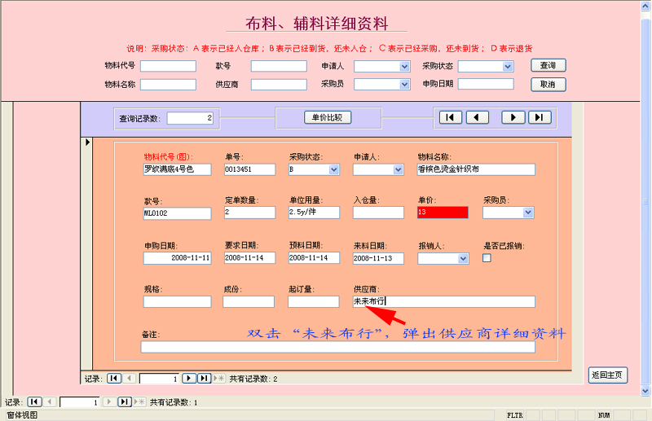
Task: Click the 要求日期 field showing 2008-11-14
Action: pos(249,257)
